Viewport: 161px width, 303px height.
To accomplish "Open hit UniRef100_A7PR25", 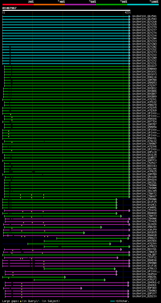I will (145, 171).
